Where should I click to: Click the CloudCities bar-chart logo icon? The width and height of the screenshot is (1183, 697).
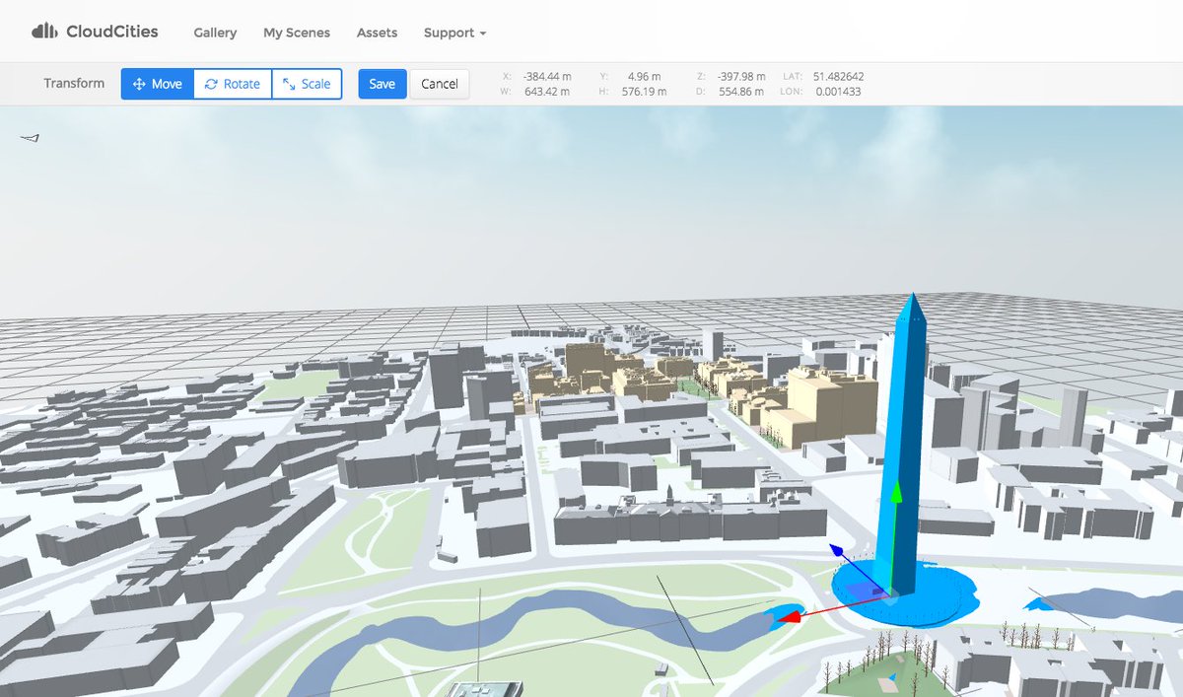pyautogui.click(x=43, y=30)
